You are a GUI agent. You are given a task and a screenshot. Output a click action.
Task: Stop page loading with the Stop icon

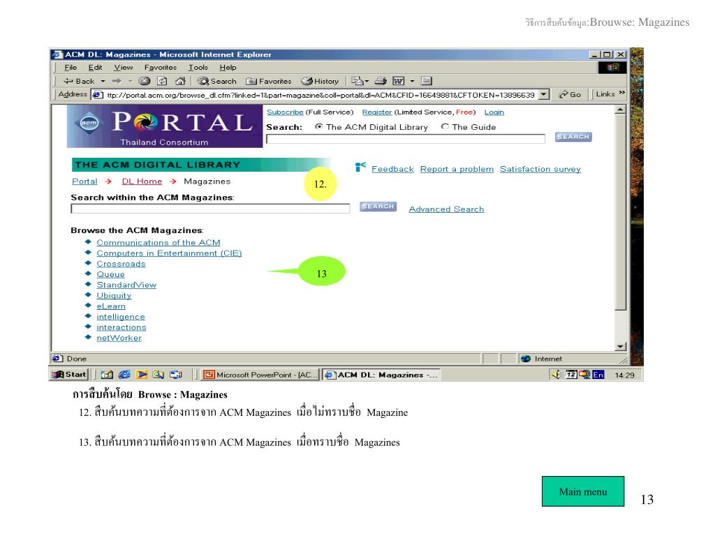click(145, 81)
